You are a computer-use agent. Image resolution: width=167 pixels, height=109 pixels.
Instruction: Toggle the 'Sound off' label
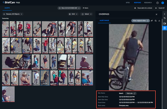pyautogui.click(x=161, y=8)
